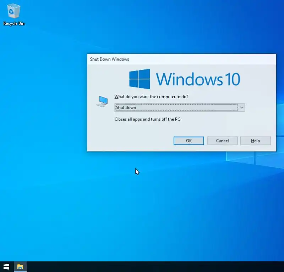Open File Explorer from the taskbar

(20, 267)
